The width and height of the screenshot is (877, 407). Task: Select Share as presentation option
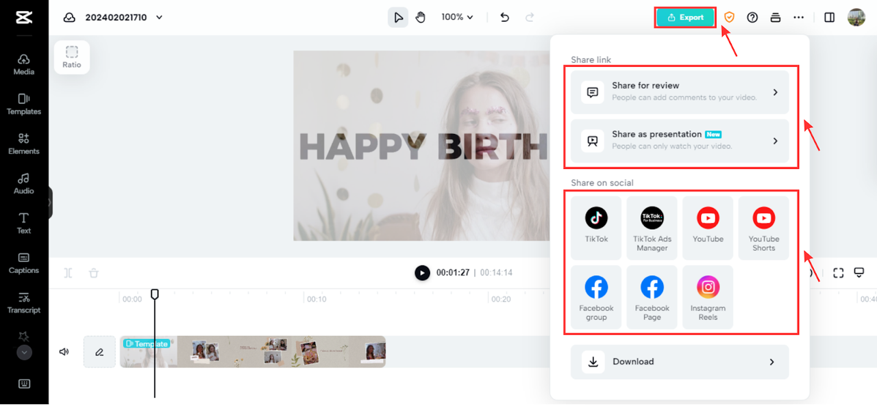[680, 140]
